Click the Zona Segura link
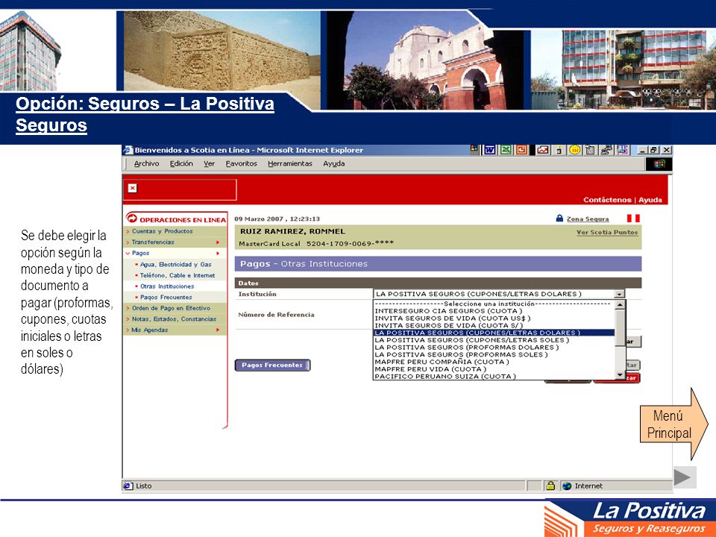Image resolution: width=716 pixels, height=537 pixels. point(588,219)
